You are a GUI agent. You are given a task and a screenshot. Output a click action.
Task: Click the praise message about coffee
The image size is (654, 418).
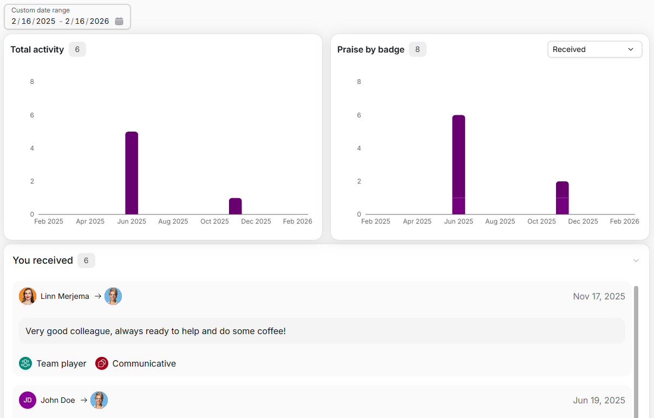[x=156, y=331]
